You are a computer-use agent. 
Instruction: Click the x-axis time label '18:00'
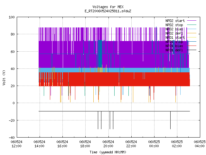pos(85,146)
